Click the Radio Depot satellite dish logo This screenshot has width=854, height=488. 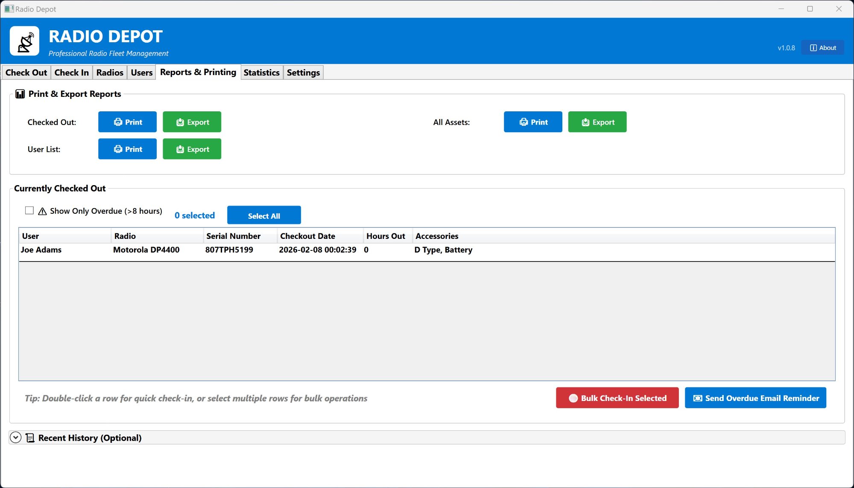25,41
